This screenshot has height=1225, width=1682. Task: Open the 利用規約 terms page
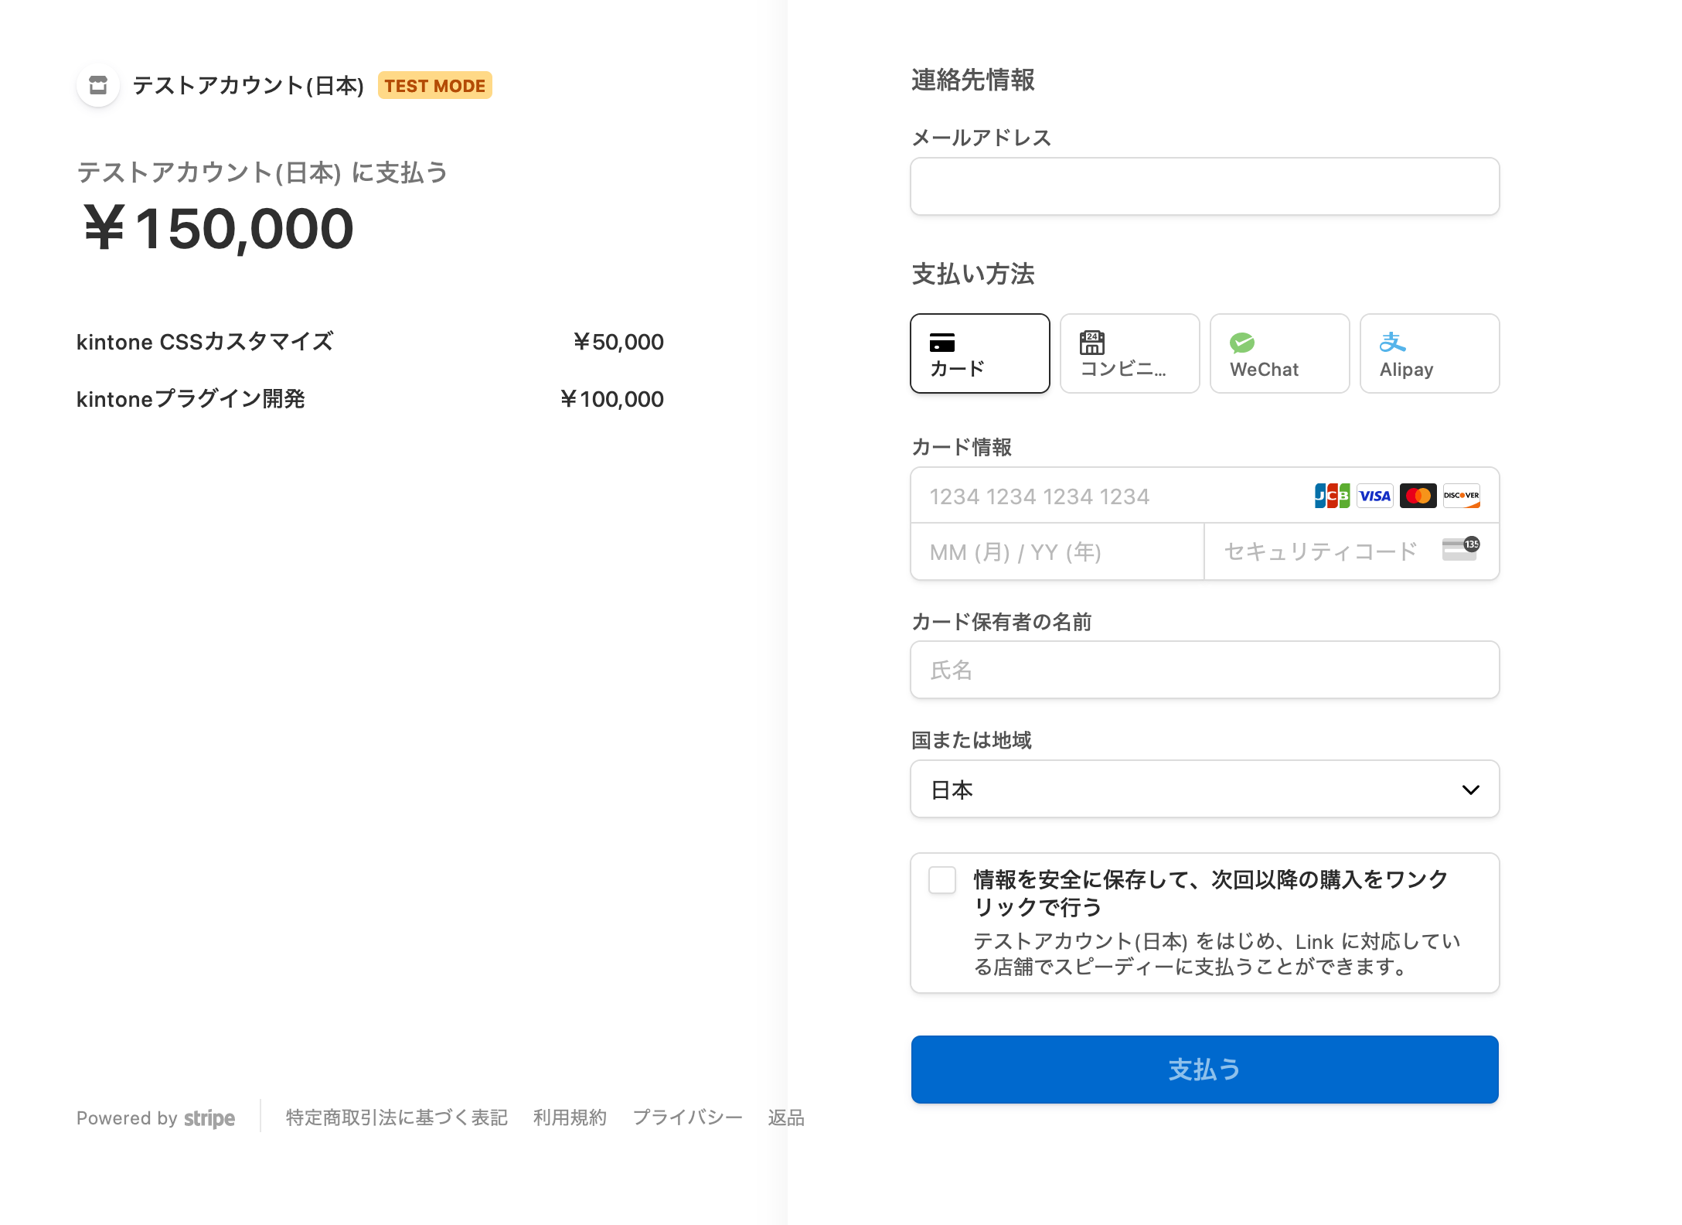(570, 1118)
